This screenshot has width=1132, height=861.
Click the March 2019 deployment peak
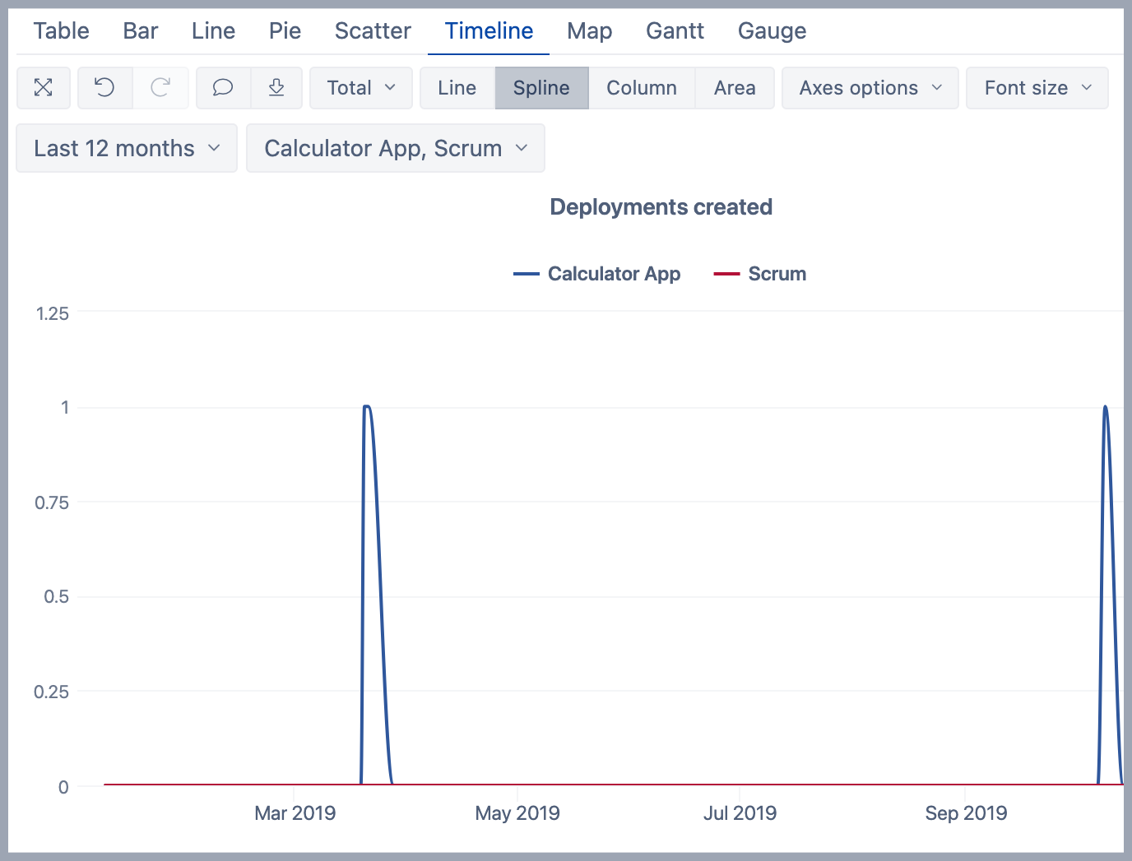367,407
